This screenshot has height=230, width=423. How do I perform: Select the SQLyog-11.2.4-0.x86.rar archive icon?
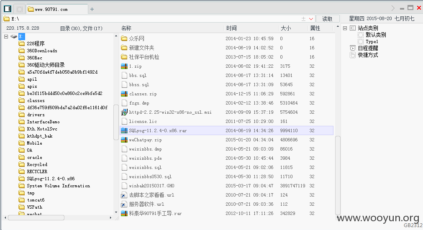click(124, 130)
